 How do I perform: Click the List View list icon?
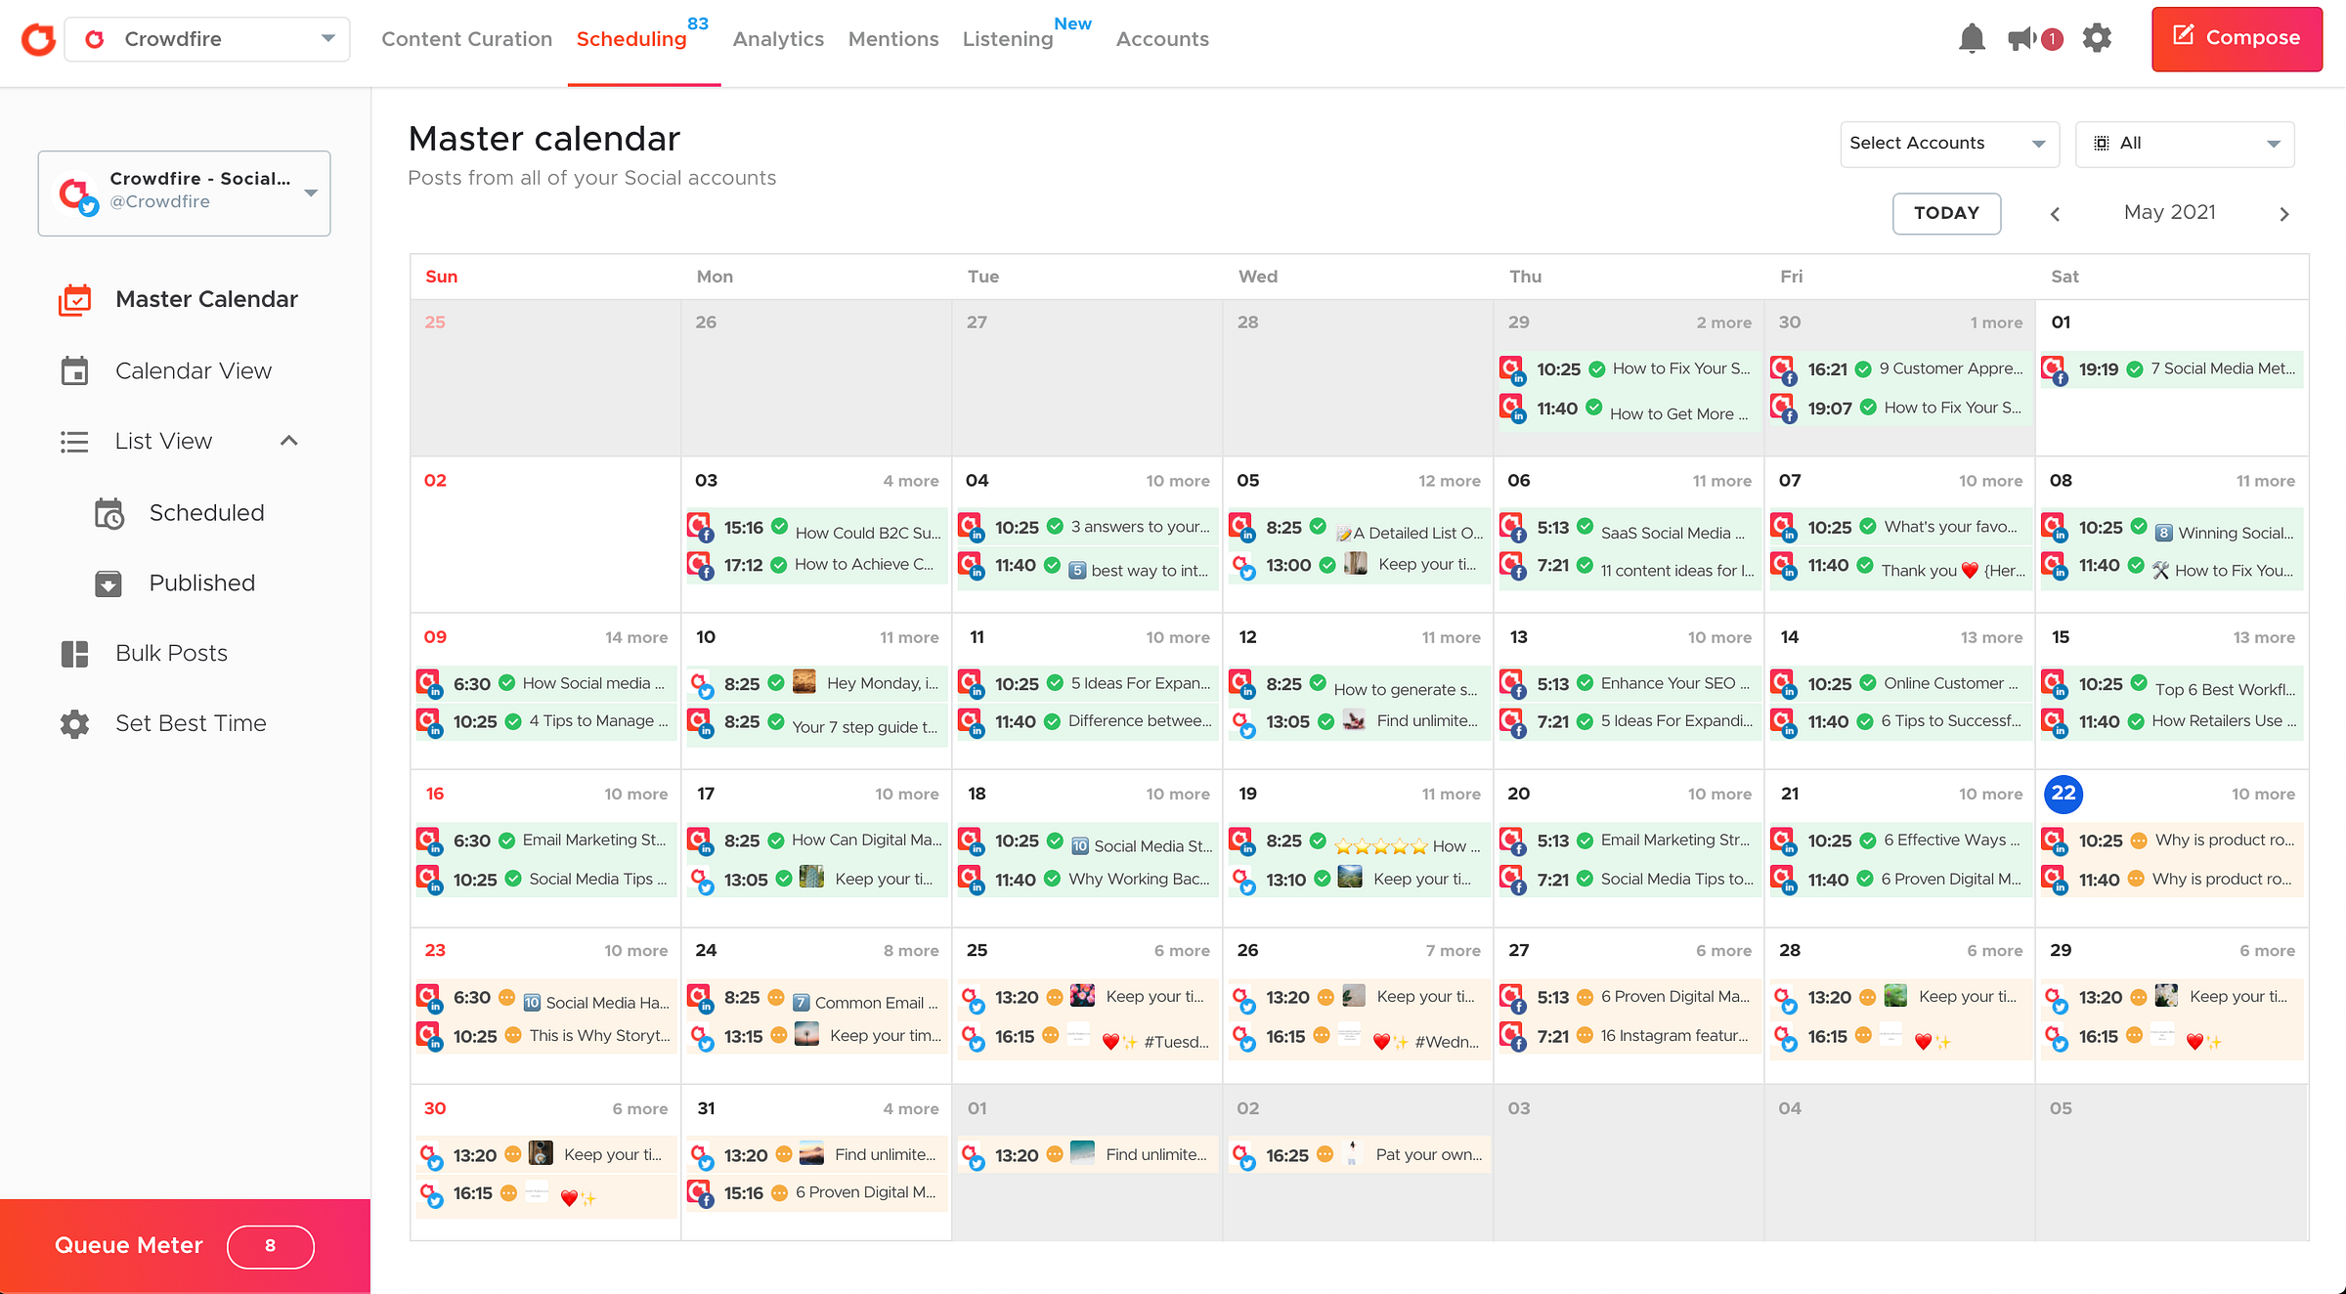pos(74,442)
